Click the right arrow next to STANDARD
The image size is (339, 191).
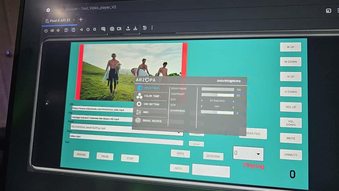(x=233, y=101)
